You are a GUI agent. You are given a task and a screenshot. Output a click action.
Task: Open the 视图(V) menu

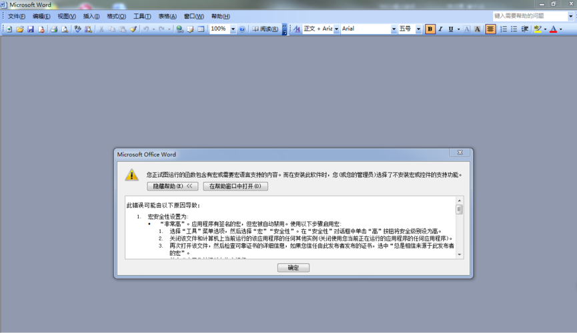[67, 16]
